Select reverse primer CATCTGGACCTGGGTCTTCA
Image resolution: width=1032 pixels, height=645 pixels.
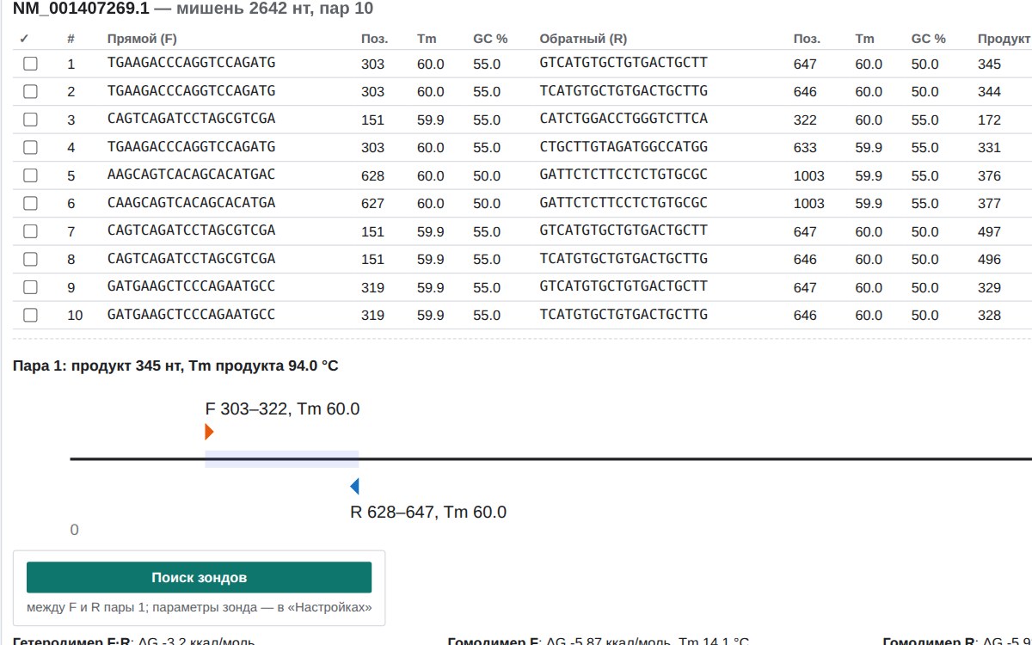[623, 119]
